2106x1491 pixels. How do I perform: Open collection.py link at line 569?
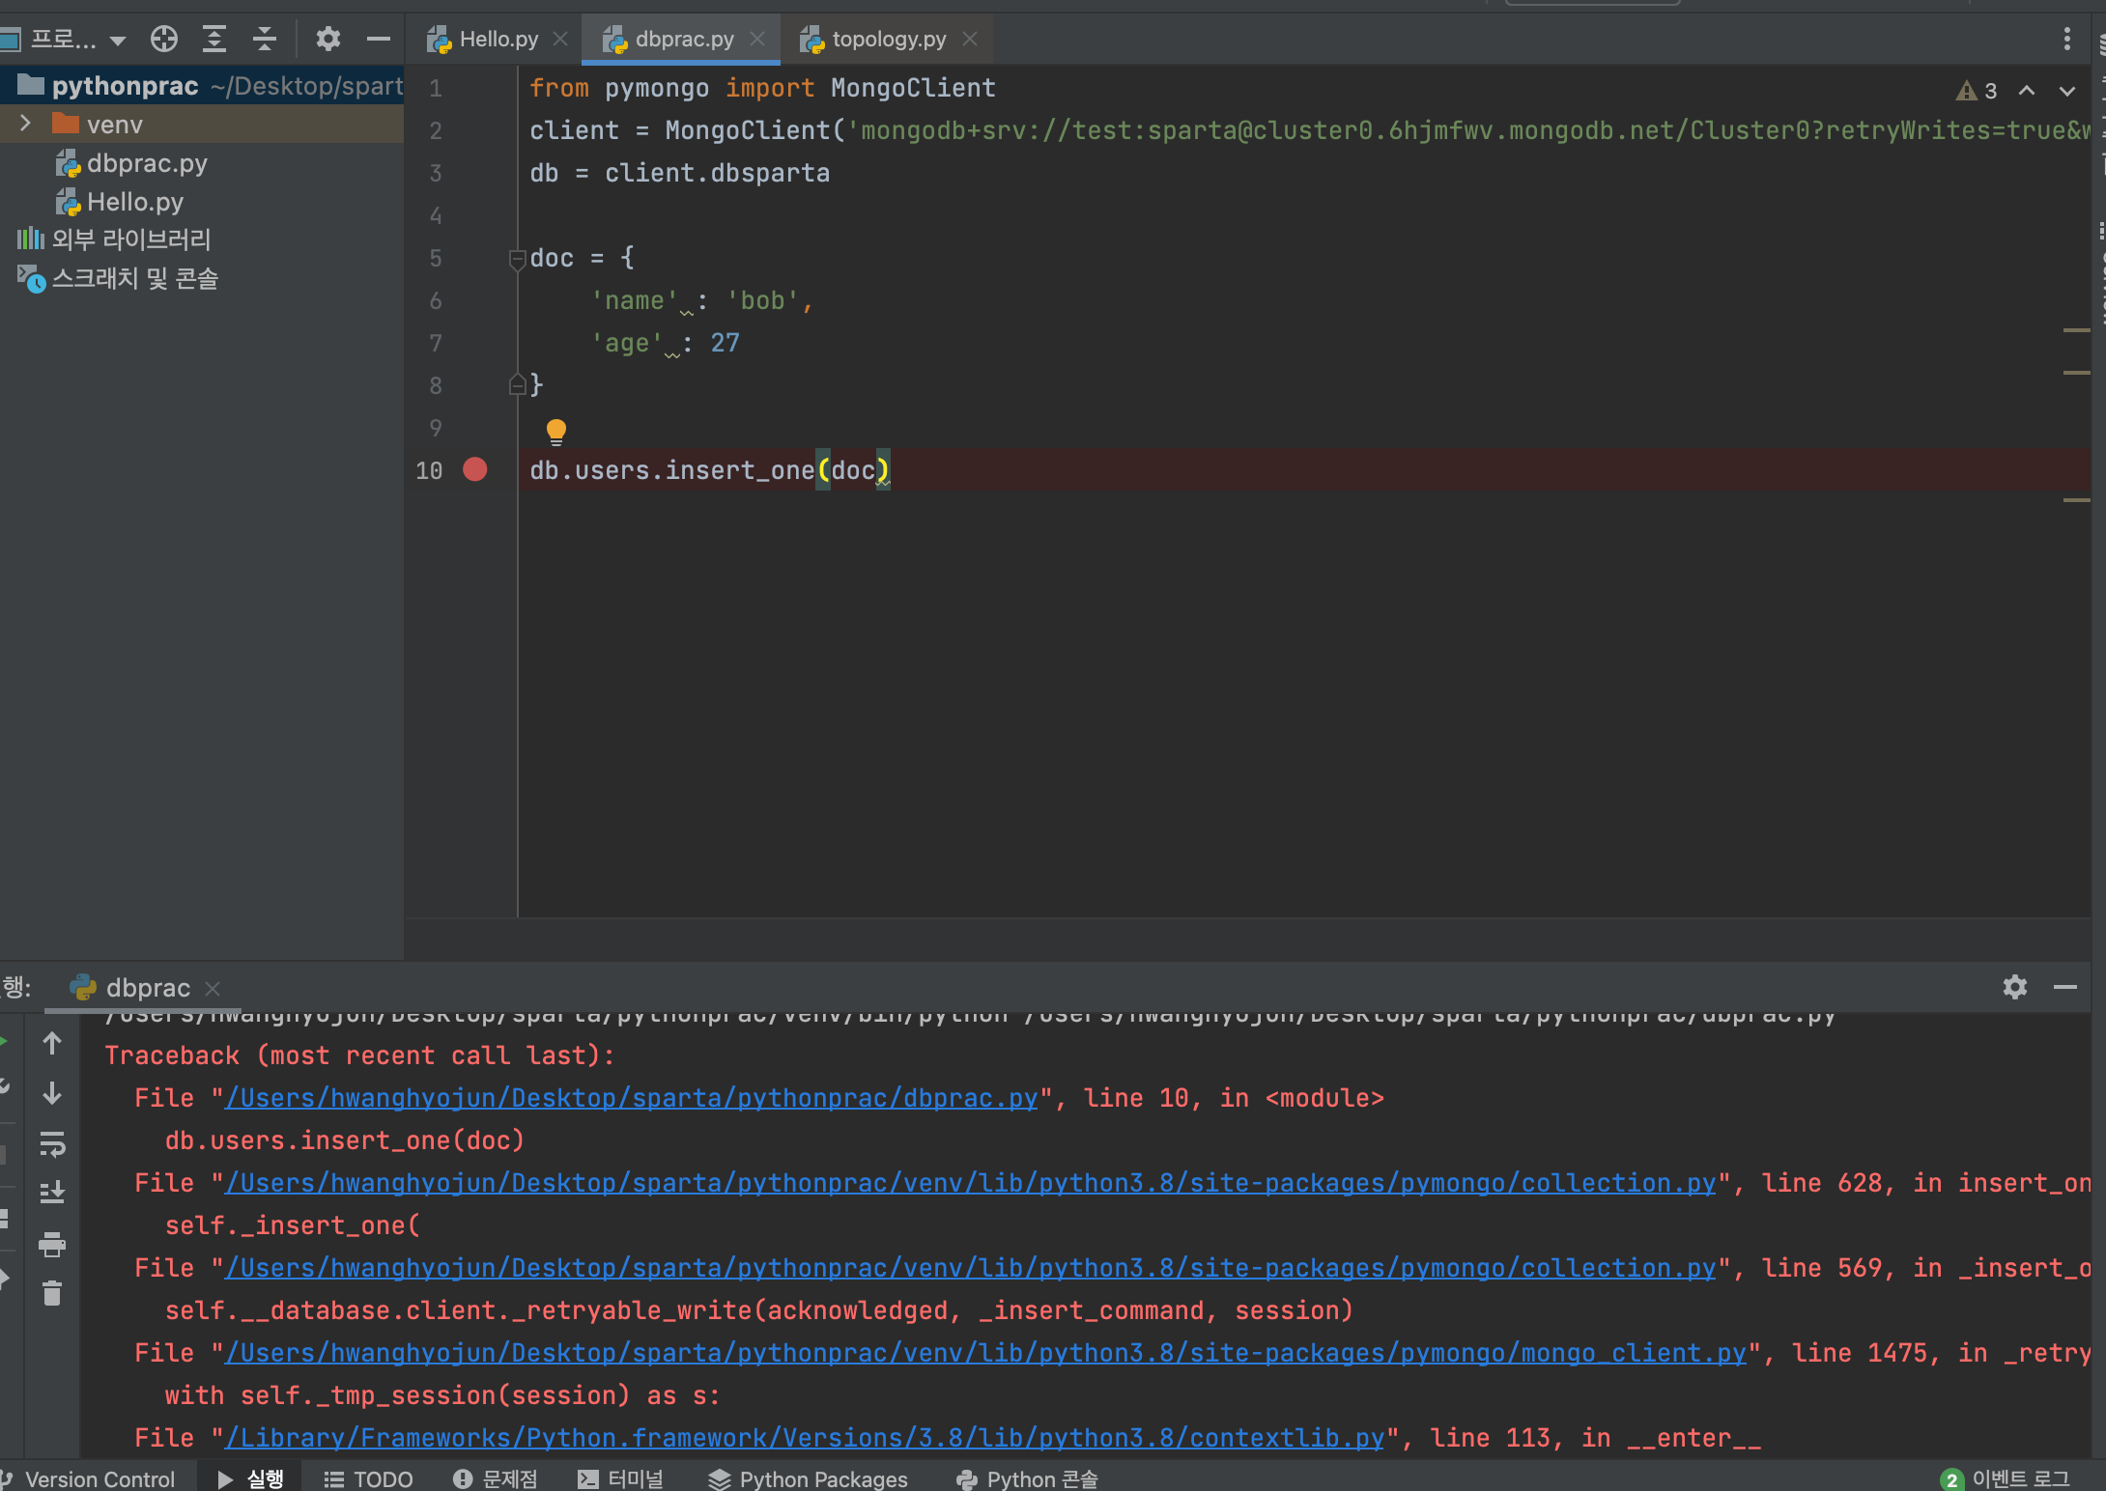click(971, 1268)
